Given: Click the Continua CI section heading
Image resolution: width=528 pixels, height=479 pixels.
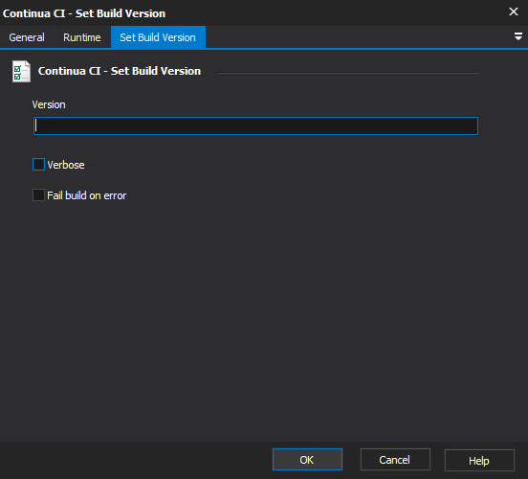Looking at the screenshot, I should tap(120, 71).
